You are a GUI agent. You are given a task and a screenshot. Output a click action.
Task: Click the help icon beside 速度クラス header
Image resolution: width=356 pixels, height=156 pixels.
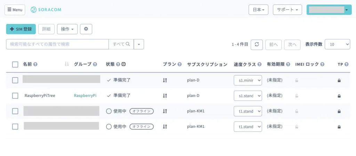[259, 64]
